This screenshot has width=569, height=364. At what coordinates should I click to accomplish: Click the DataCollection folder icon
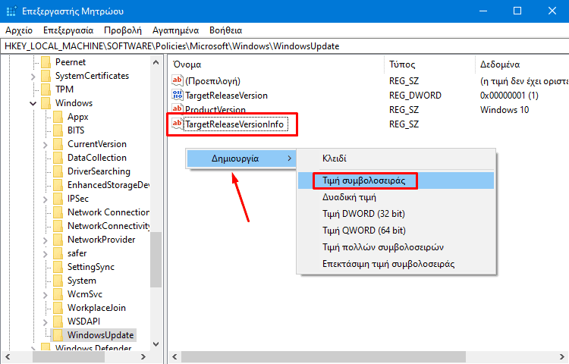pyautogui.click(x=58, y=158)
